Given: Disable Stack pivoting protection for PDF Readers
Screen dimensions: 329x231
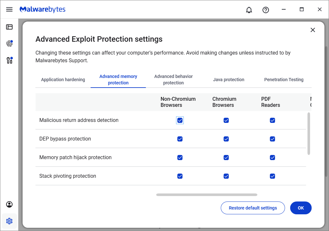Looking at the screenshot, I should [272, 176].
